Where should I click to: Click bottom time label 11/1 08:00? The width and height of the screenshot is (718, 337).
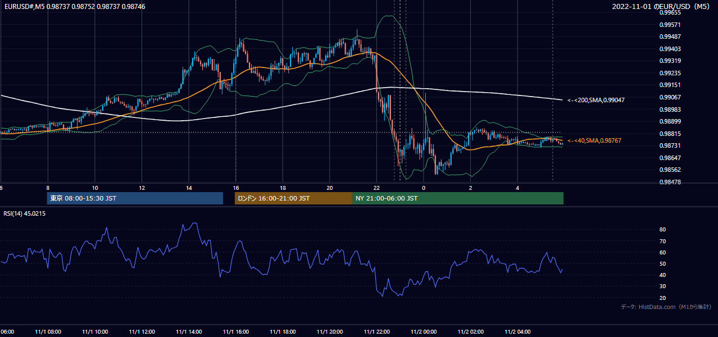pos(48,332)
